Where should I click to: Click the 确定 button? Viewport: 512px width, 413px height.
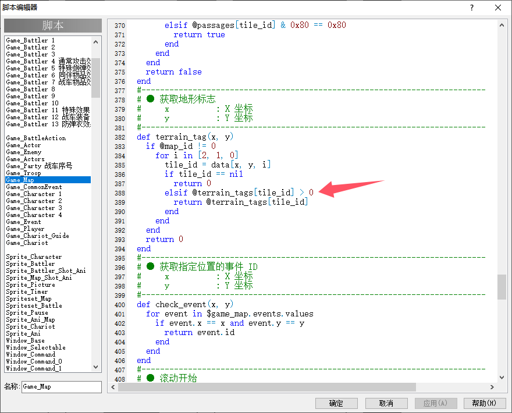tap(336, 403)
